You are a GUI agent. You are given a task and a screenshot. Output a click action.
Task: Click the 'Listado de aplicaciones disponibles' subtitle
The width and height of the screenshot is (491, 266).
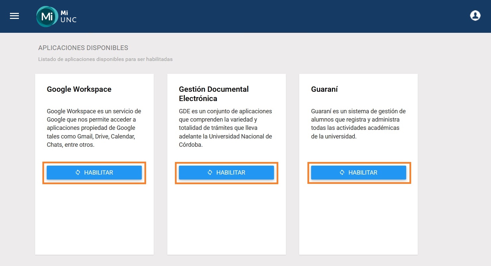(x=105, y=59)
